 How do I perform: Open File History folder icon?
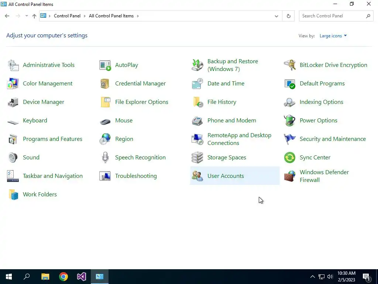point(197,102)
